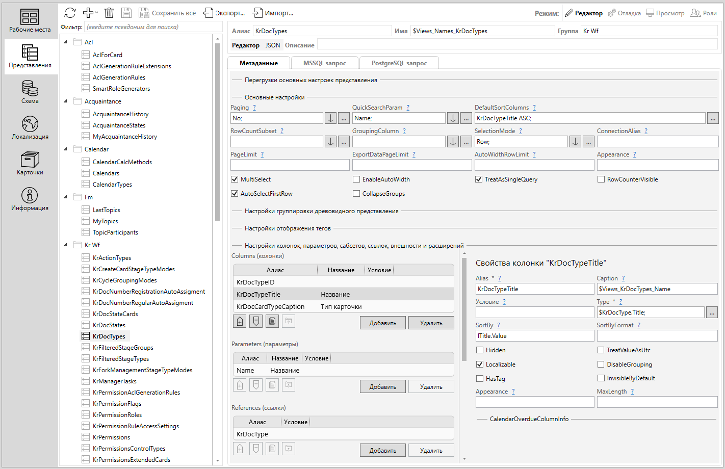The image size is (725, 469).
Task: Collapse the Kr Wf tree group
Action: click(x=66, y=245)
